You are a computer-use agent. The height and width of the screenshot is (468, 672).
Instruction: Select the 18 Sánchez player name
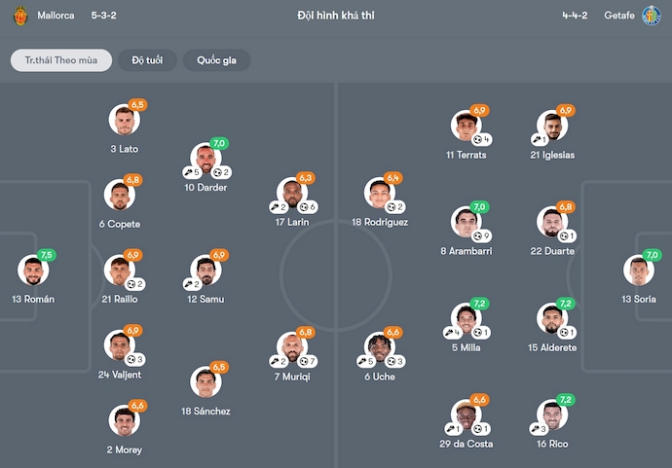coord(205,412)
